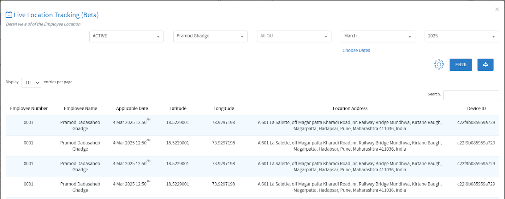Sort by Applicable Date column header
The width and height of the screenshot is (505, 199).
point(132,108)
